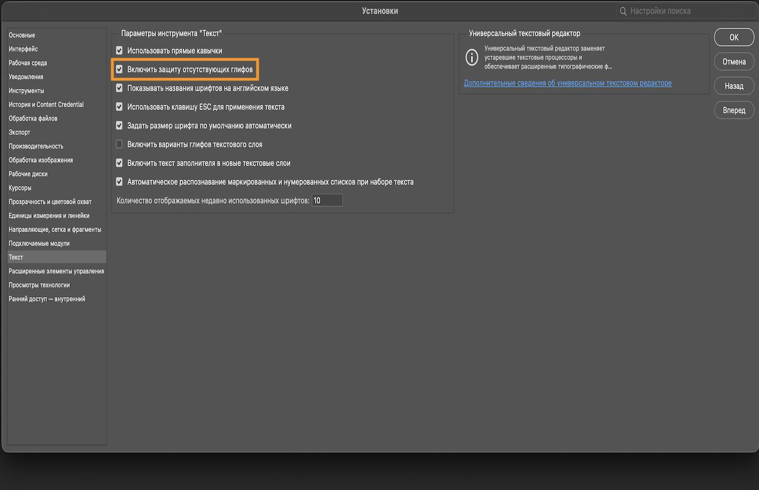Click the magnifier icon in search field
The width and height of the screenshot is (759, 490).
pyautogui.click(x=623, y=11)
